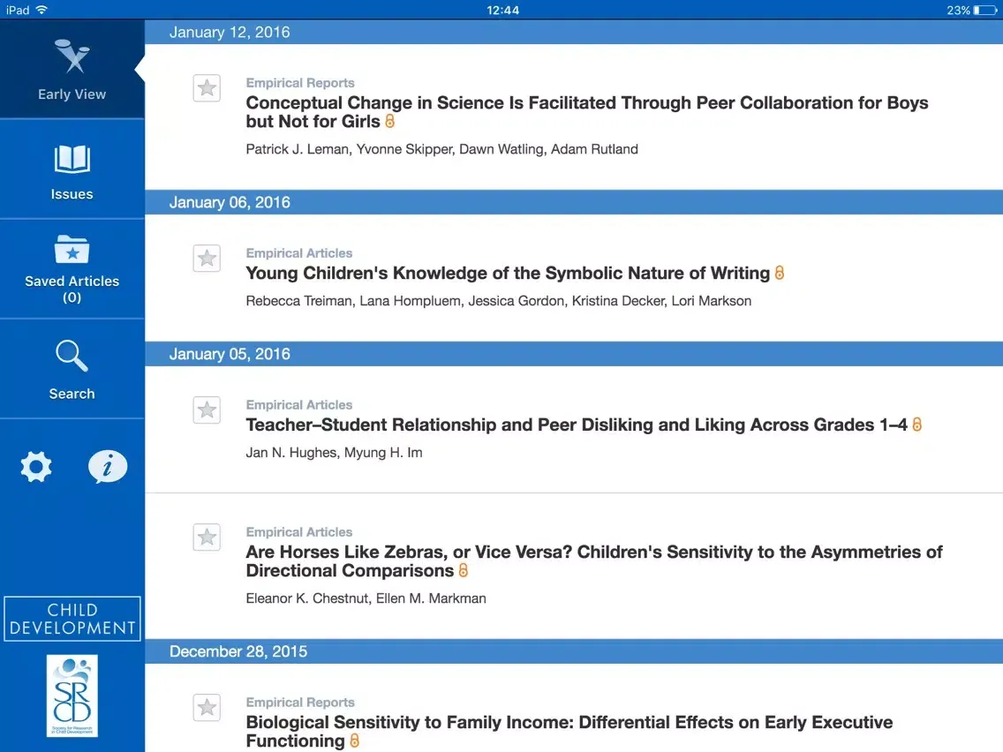Screen dimensions: 1003x752
Task: Tap the SRCD society logo
Action: point(72,696)
